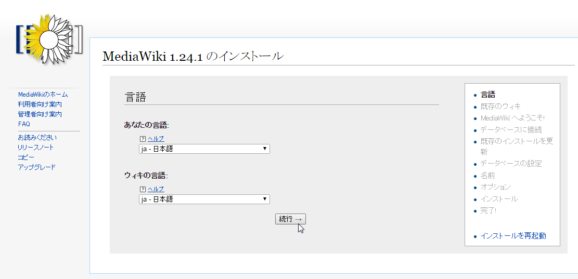Click データベースに接続 step in list

[x=511, y=130]
